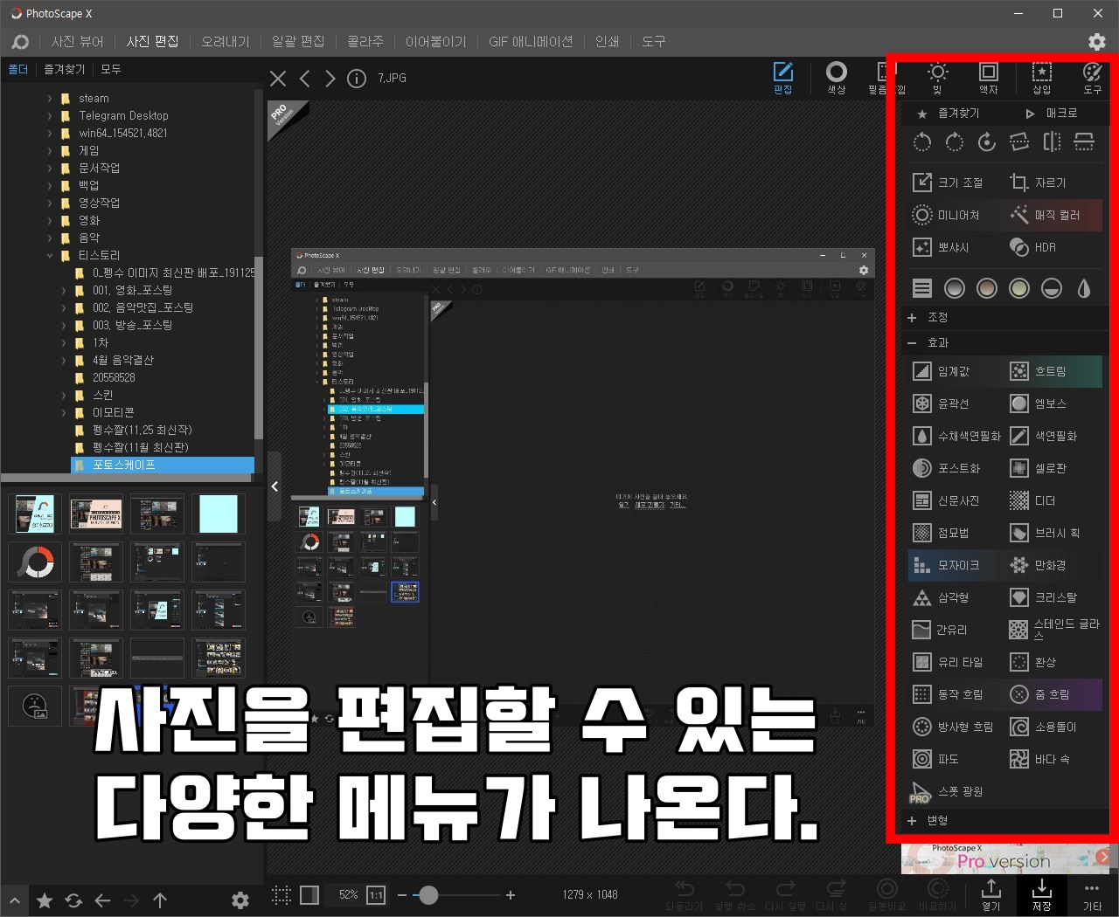This screenshot has height=917, width=1119.
Task: Click the 매크로 button
Action: [1052, 114]
